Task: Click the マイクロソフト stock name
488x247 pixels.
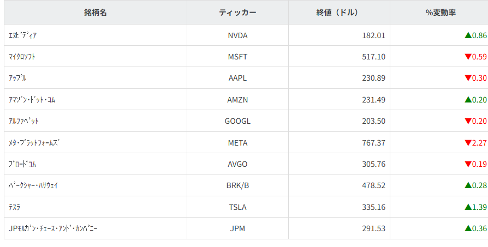Action: [x=23, y=57]
